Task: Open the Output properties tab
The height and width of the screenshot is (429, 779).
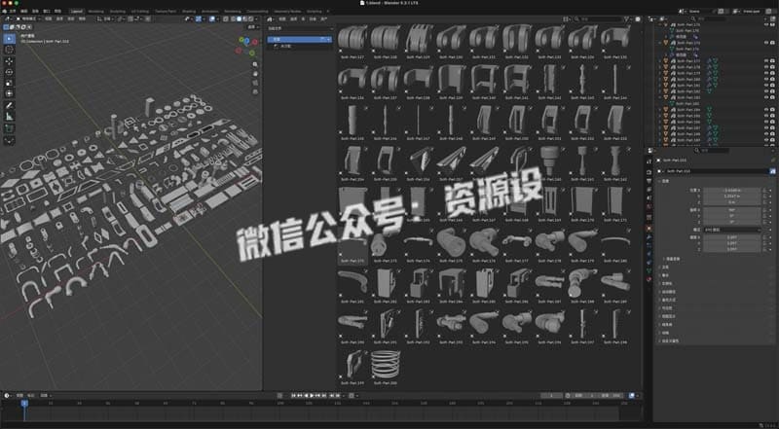Action: 649,181
